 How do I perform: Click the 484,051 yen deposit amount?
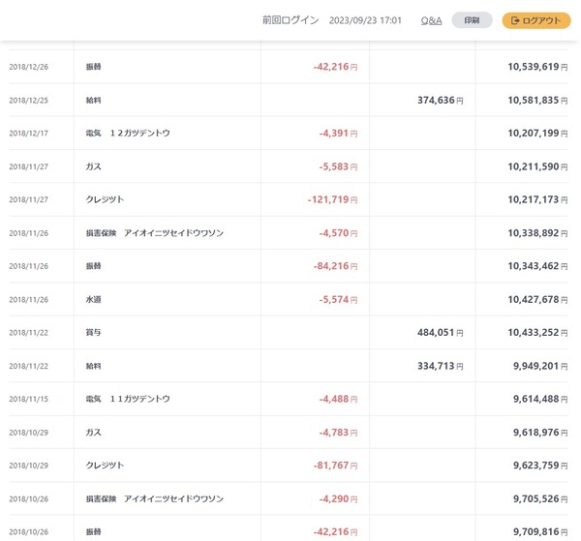tap(426, 332)
